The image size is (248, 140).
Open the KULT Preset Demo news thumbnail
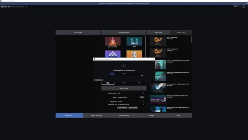(x=158, y=53)
